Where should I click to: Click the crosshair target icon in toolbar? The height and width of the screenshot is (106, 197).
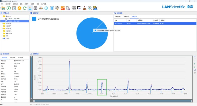click(46, 8)
